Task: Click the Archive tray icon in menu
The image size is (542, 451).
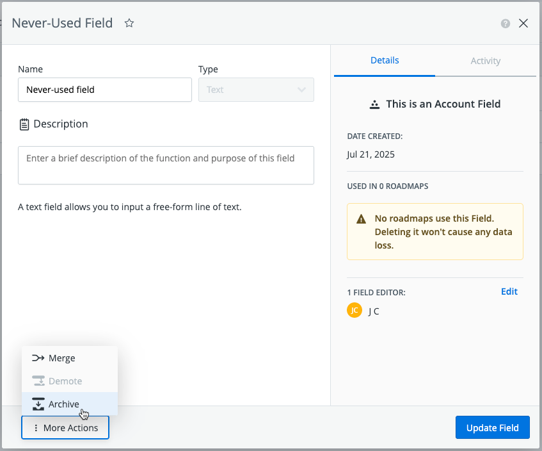Action: 38,404
